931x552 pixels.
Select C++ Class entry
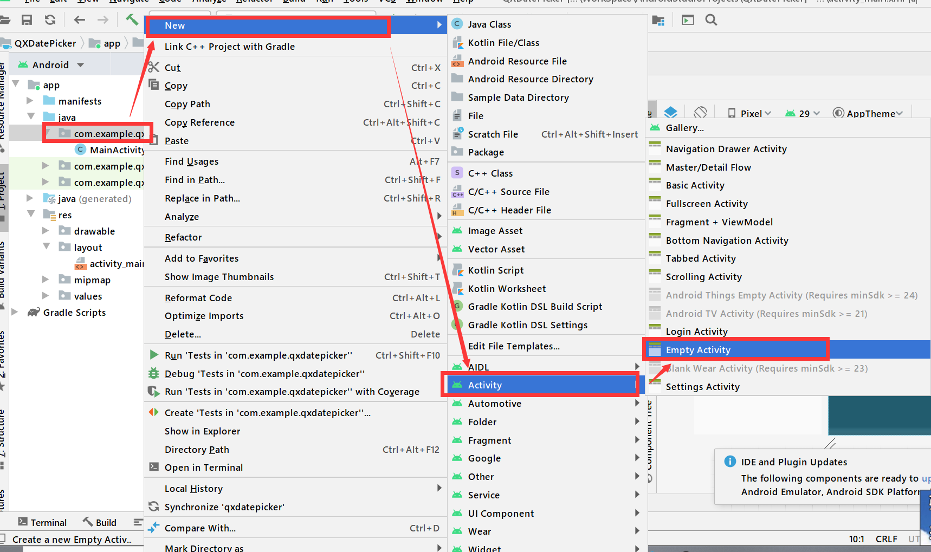[x=547, y=173]
